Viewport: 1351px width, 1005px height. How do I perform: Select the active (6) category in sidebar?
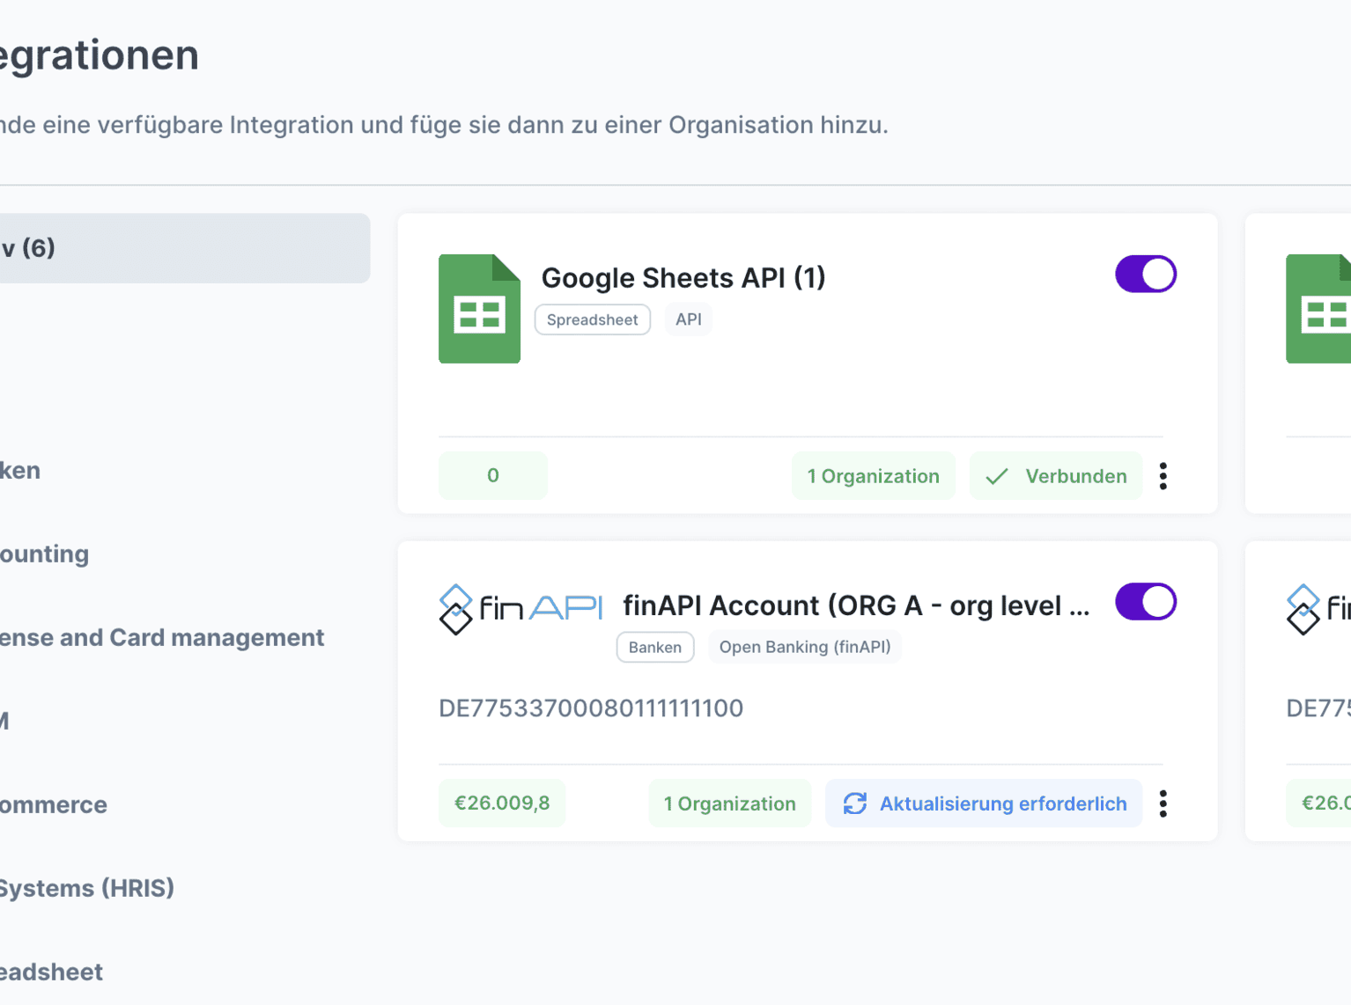(x=176, y=248)
